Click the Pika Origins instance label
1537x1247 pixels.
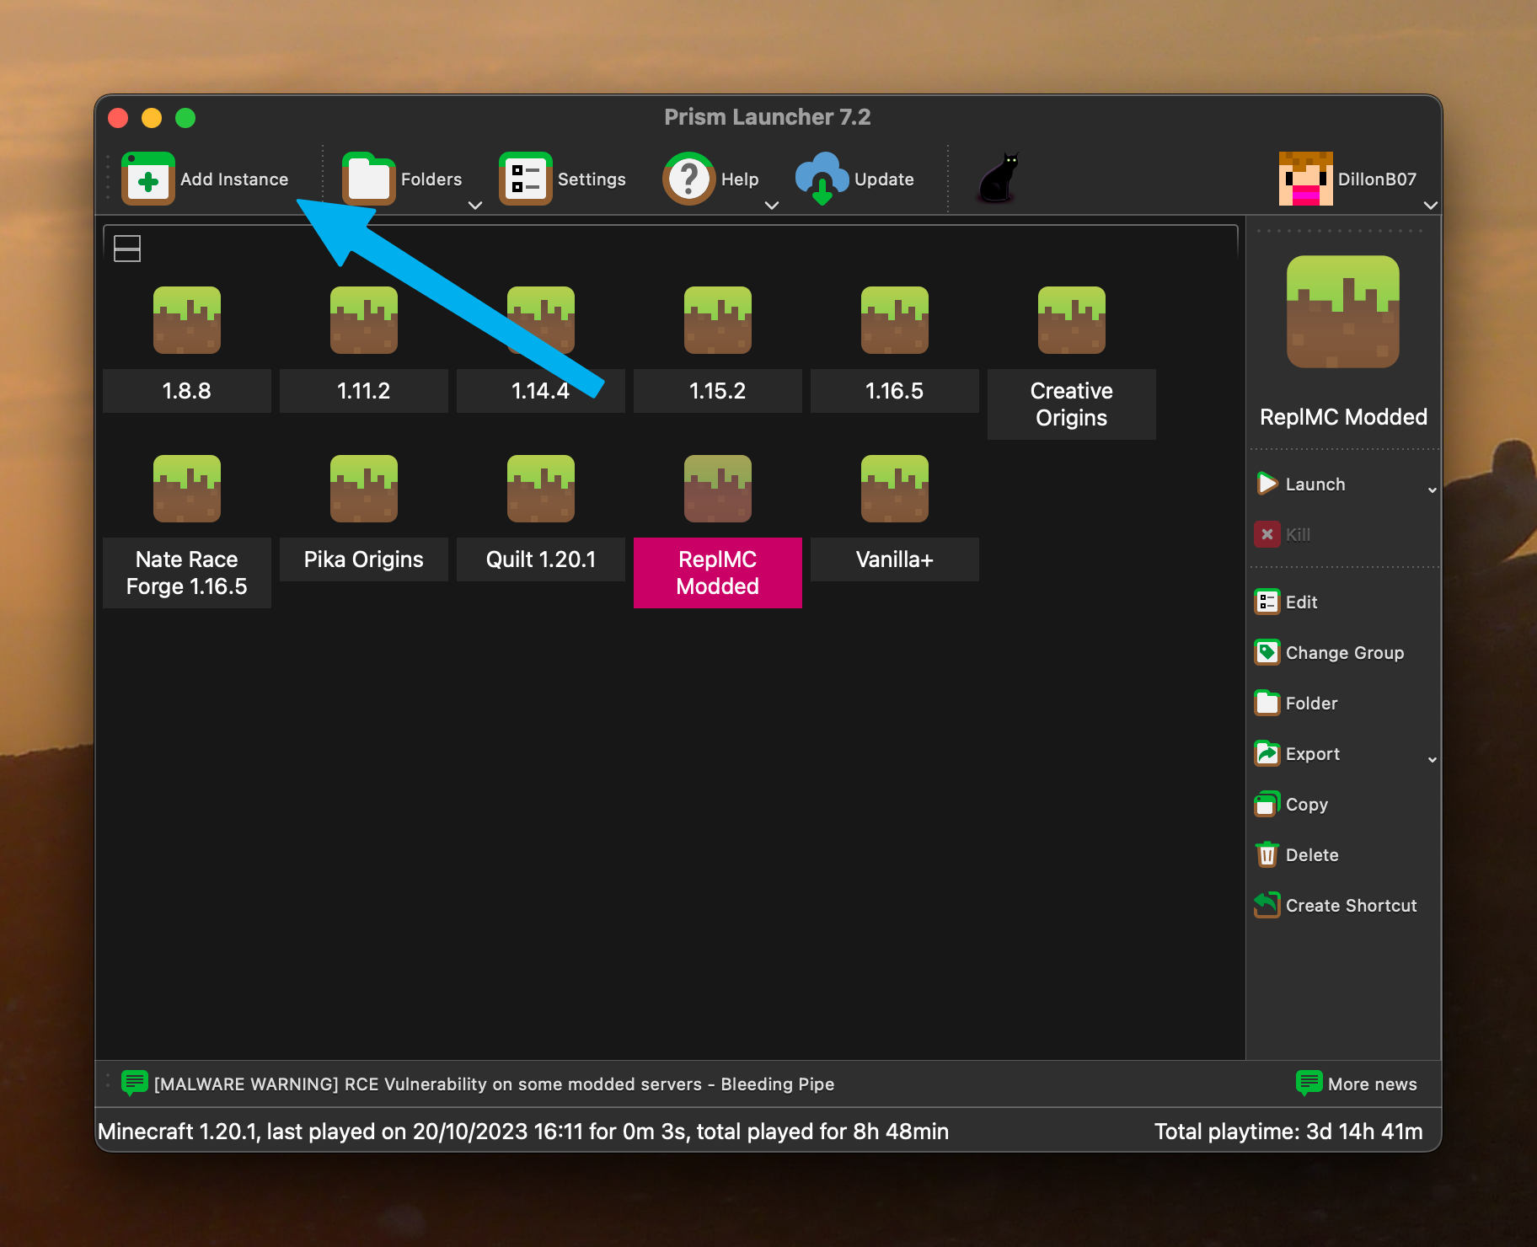(x=364, y=559)
